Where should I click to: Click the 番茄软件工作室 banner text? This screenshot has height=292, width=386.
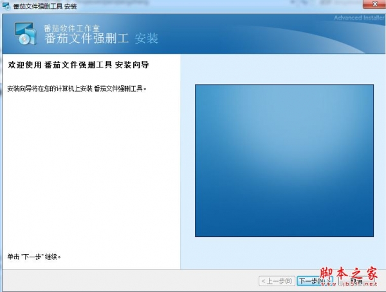pos(71,28)
